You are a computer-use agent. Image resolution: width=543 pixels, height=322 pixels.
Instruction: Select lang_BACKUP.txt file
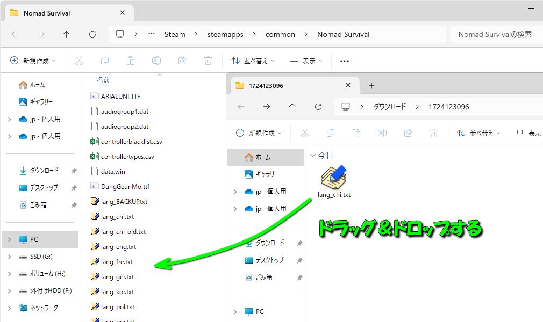click(x=119, y=202)
